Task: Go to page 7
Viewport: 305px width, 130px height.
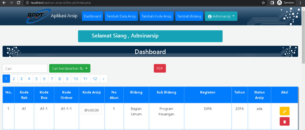Action: coord(52,79)
